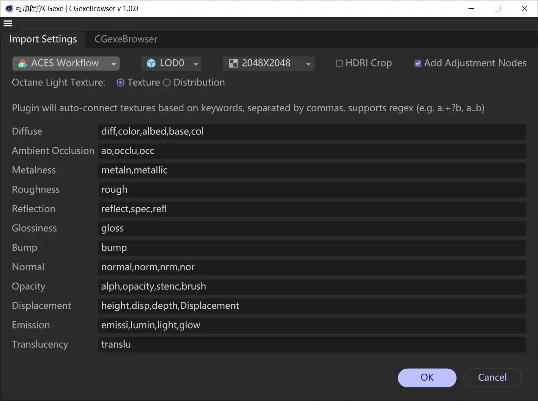This screenshot has height=401, width=538.
Task: Maximize the CGexeBrowser window
Action: pos(498,8)
